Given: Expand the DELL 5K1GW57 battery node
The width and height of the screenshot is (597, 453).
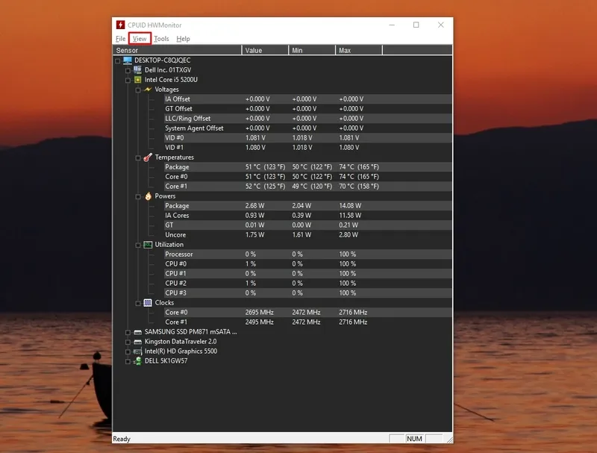Looking at the screenshot, I should (128, 361).
